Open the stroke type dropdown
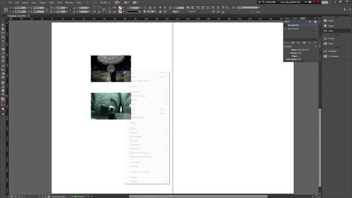The height and width of the screenshot is (198, 352). 140,12
